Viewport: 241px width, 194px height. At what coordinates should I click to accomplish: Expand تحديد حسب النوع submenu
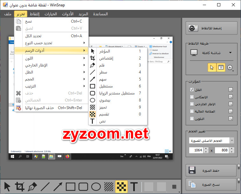click(x=51, y=43)
